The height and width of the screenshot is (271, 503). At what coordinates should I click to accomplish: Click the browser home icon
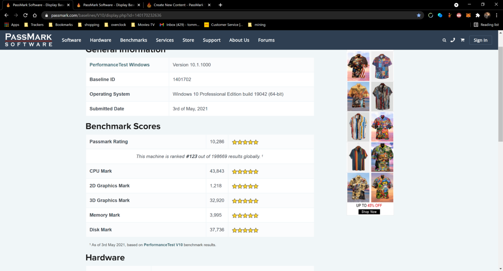(x=35, y=15)
